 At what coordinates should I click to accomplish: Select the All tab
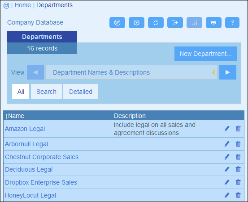tap(21, 92)
